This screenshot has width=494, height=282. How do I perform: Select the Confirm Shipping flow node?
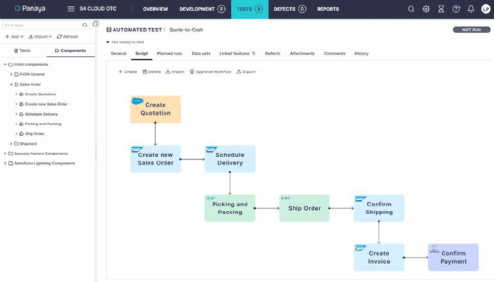(x=379, y=208)
